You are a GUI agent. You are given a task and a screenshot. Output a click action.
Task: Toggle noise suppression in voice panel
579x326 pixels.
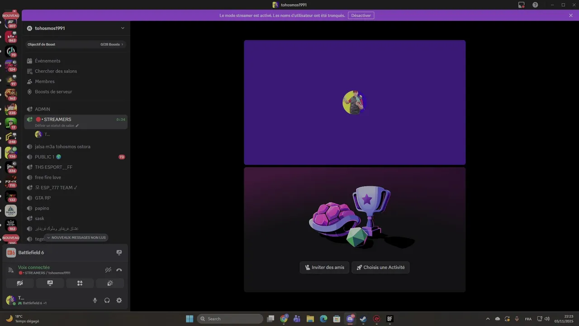pos(108,270)
